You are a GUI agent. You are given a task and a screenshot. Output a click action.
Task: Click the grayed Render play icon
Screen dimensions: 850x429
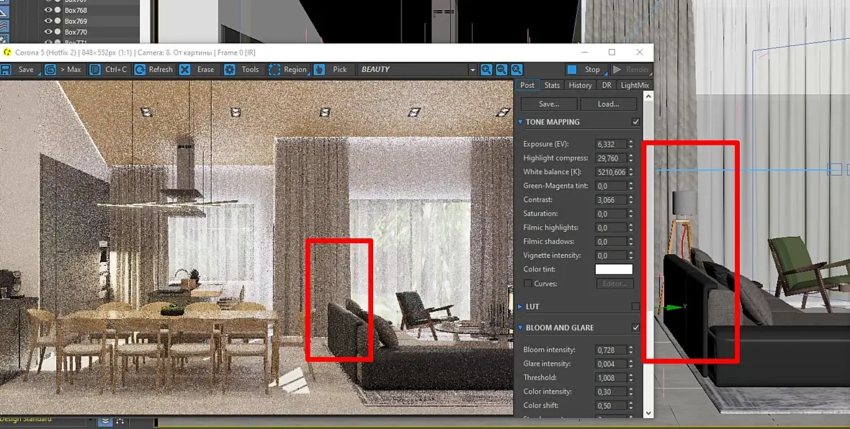[x=617, y=69]
